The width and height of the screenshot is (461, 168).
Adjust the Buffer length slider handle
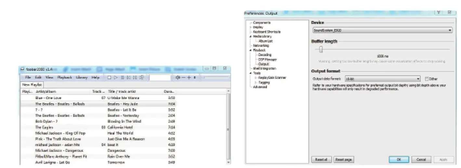[321, 49]
